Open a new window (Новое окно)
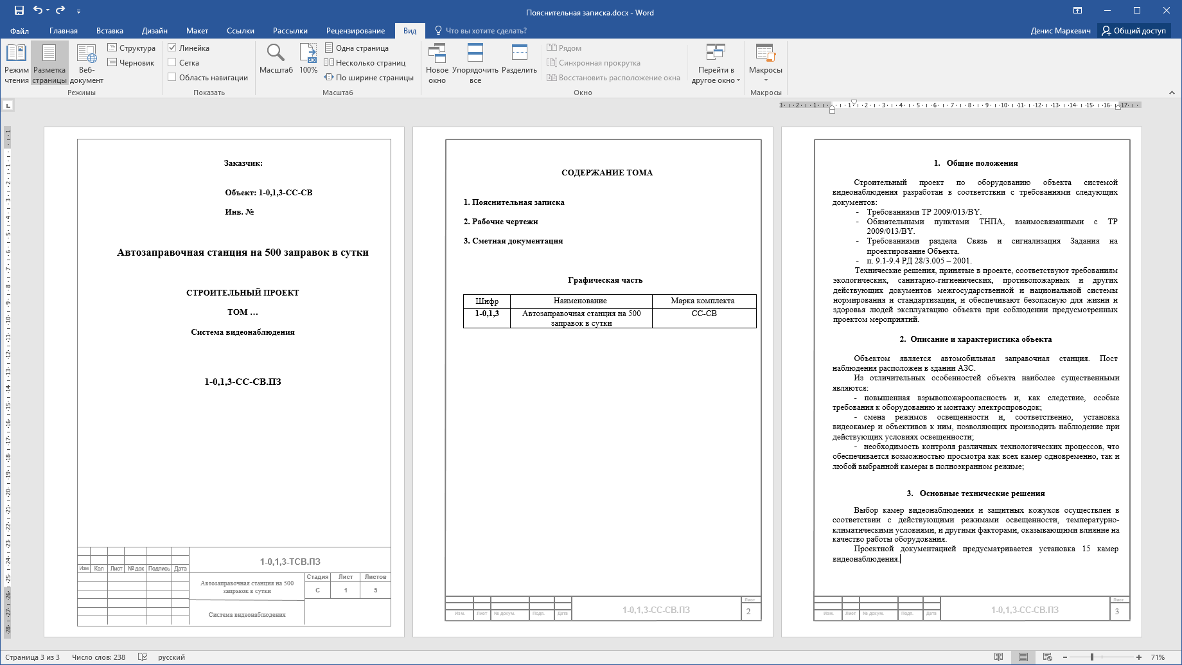Screen dimensions: 1182x665 437,63
